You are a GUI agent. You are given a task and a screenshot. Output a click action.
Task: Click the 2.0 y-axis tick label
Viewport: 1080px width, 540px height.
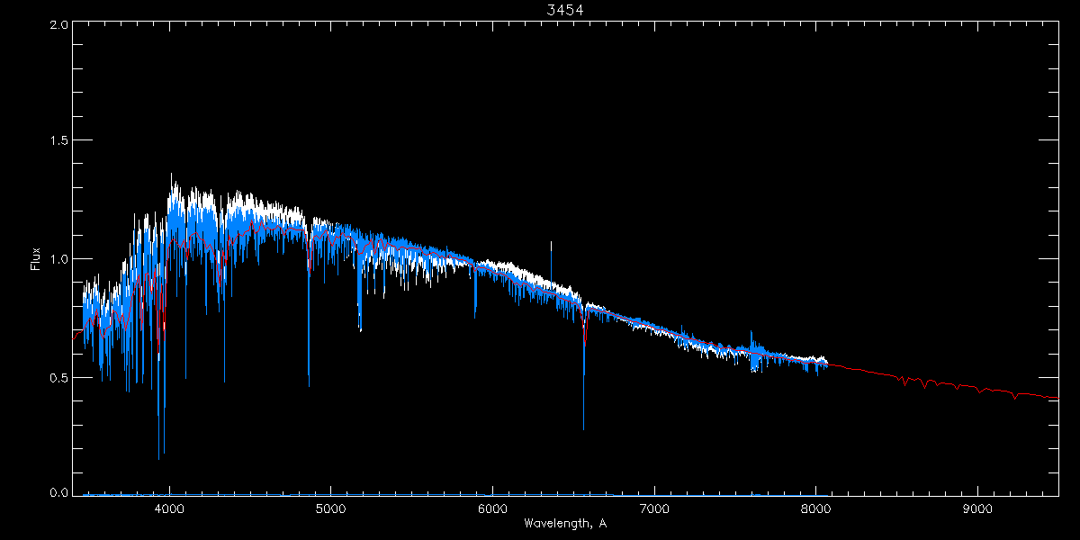point(59,25)
